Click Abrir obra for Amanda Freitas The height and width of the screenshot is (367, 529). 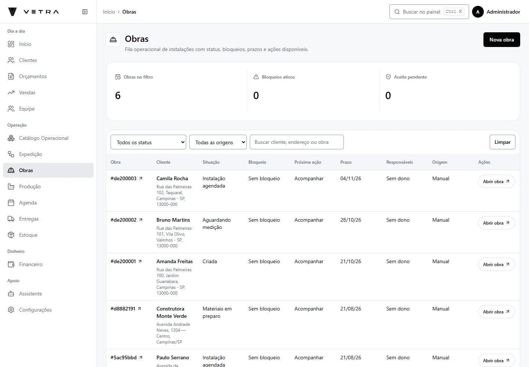[496, 264]
